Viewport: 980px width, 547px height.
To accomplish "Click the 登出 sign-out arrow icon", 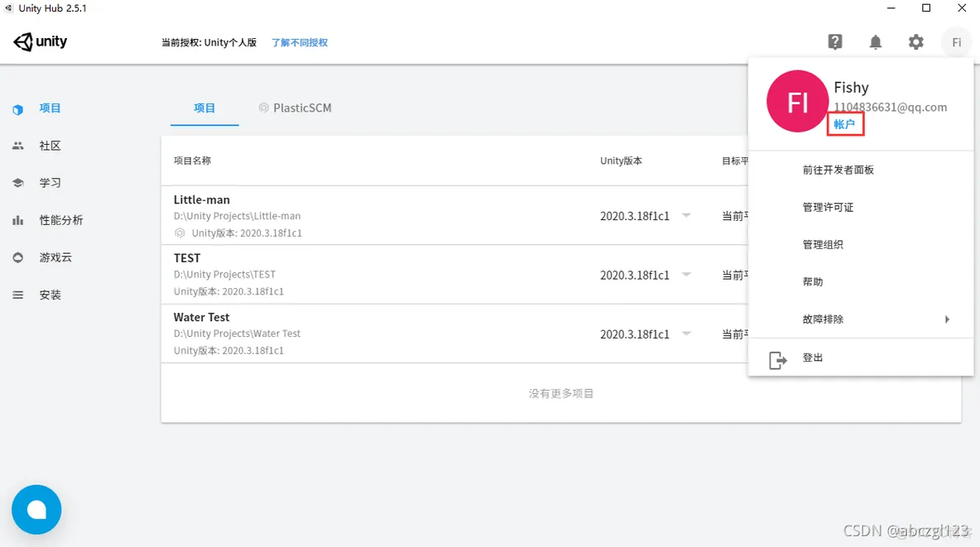I will point(777,360).
